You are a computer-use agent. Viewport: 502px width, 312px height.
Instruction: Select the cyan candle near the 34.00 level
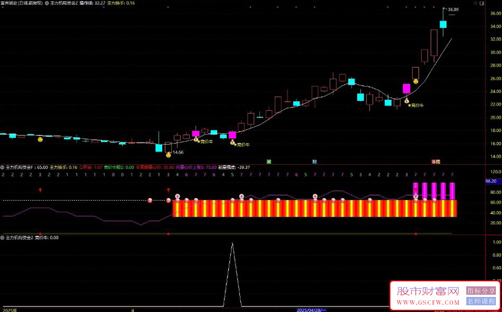point(443,25)
